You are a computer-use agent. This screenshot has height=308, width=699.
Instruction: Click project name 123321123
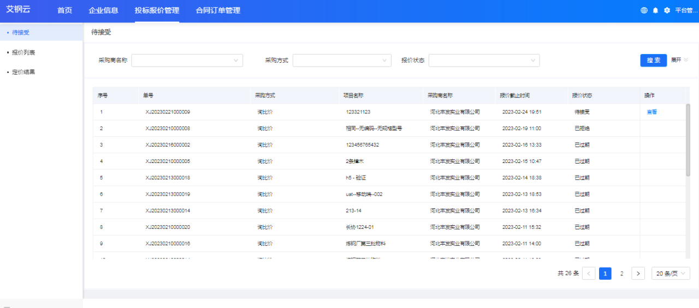[358, 112]
